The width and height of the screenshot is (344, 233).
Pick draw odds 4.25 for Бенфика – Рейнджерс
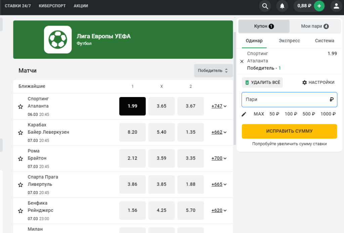coord(162,211)
